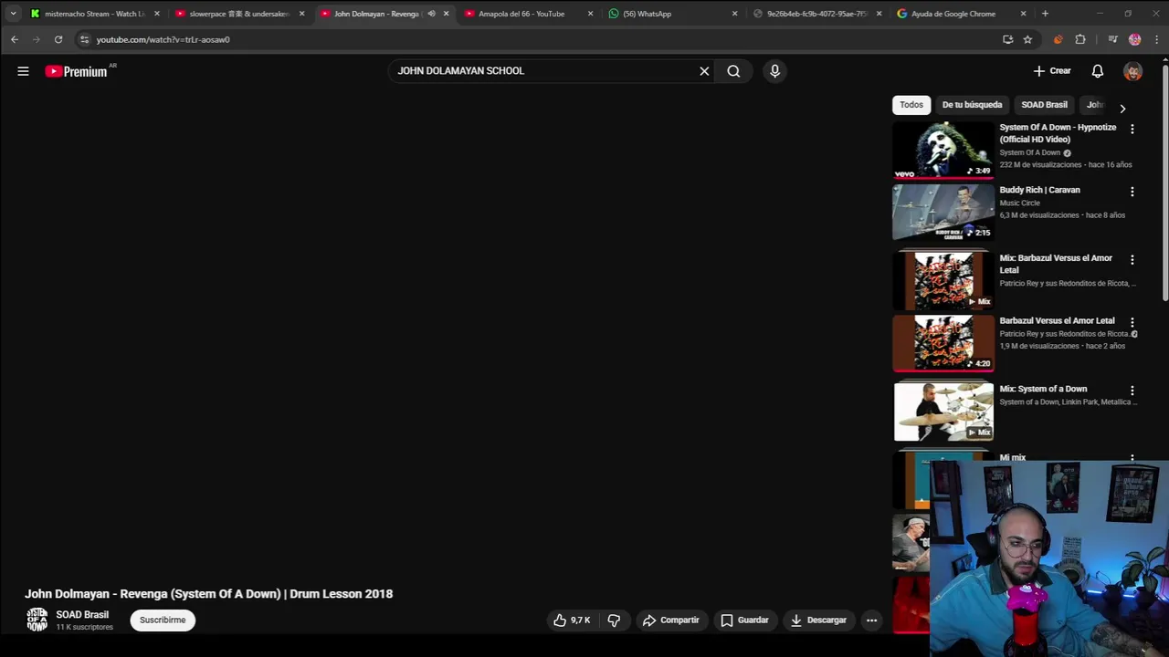Run search with the magnifying glass button

point(733,70)
